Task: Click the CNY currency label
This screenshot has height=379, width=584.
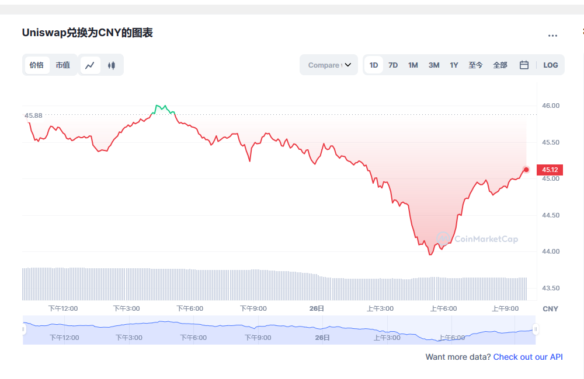Action: [550, 309]
